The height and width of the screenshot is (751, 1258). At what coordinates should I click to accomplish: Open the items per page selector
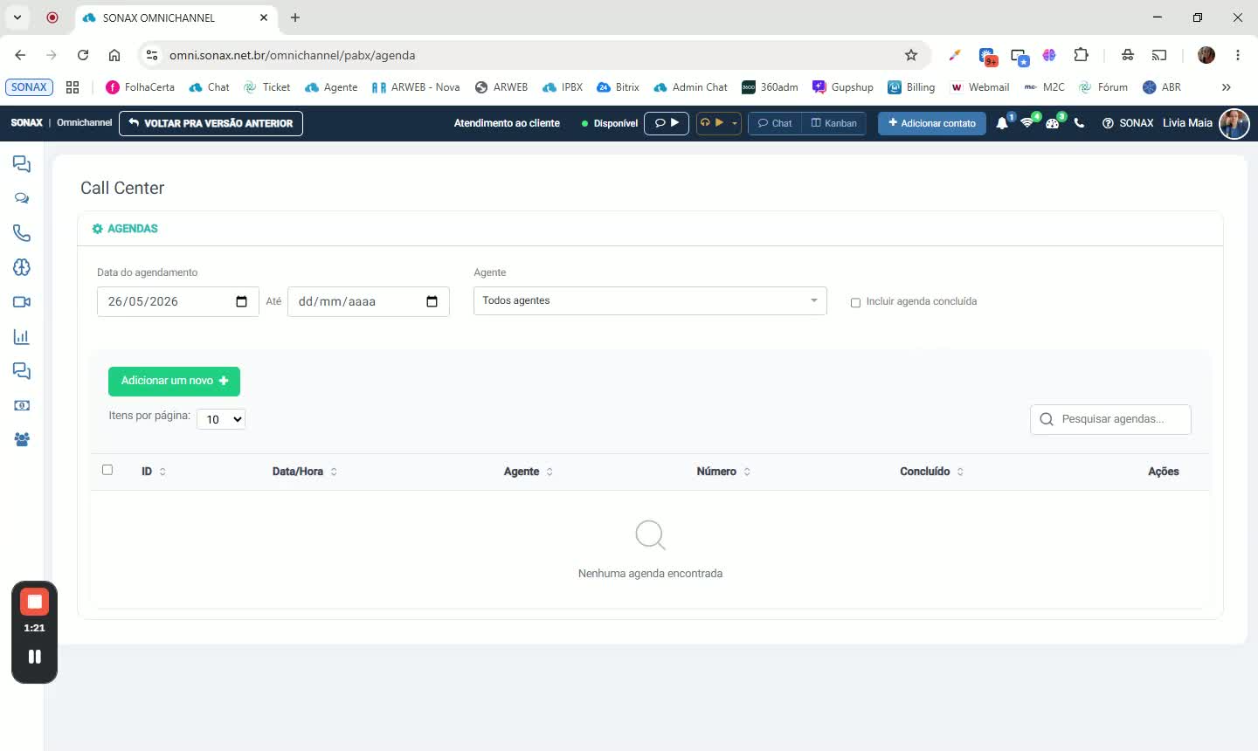click(x=221, y=419)
